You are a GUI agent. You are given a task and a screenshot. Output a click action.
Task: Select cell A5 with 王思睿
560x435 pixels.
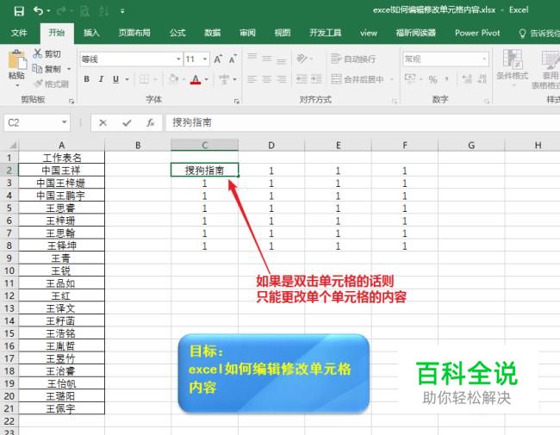(x=61, y=208)
